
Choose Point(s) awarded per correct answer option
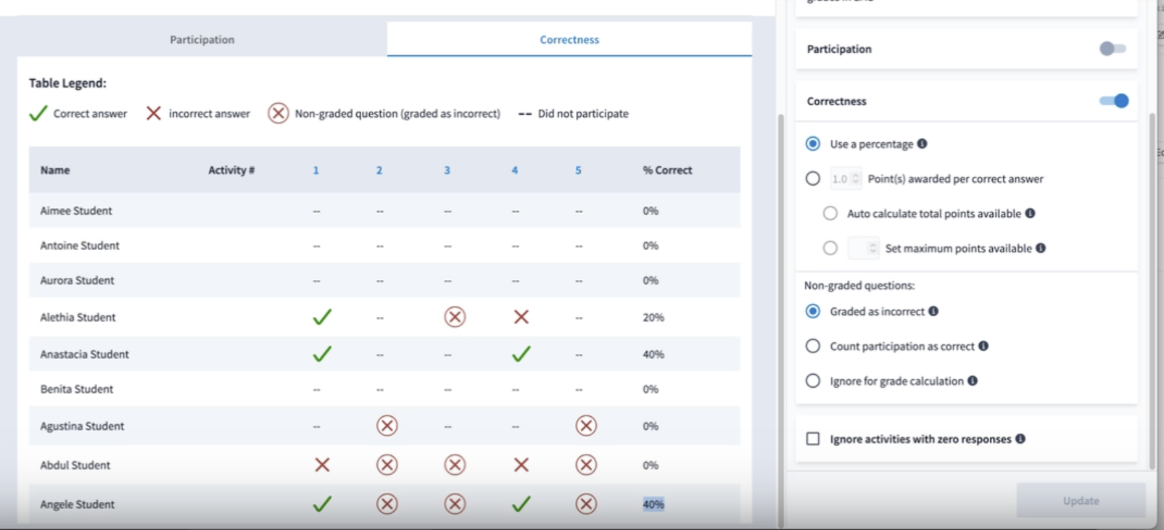pos(813,178)
